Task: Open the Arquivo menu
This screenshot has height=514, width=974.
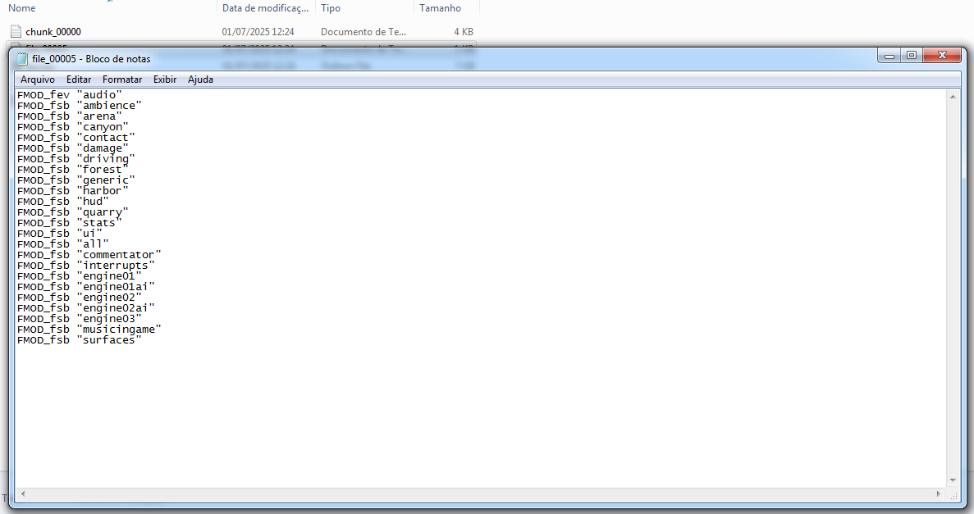Action: (x=37, y=80)
